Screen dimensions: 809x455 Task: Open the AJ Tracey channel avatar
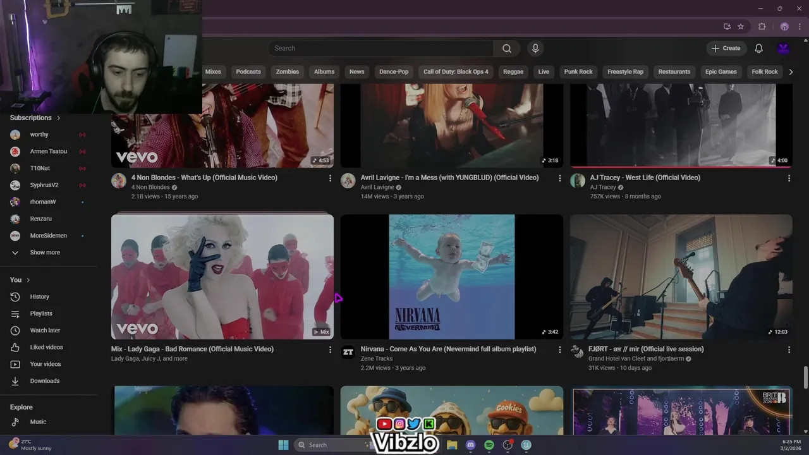pos(578,181)
